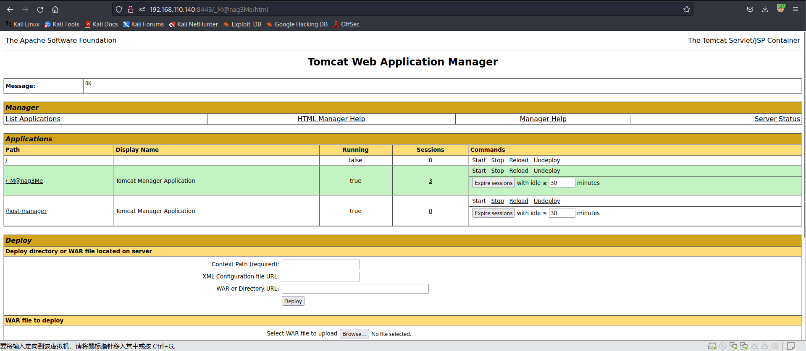Undeploy the root / application

tap(547, 160)
